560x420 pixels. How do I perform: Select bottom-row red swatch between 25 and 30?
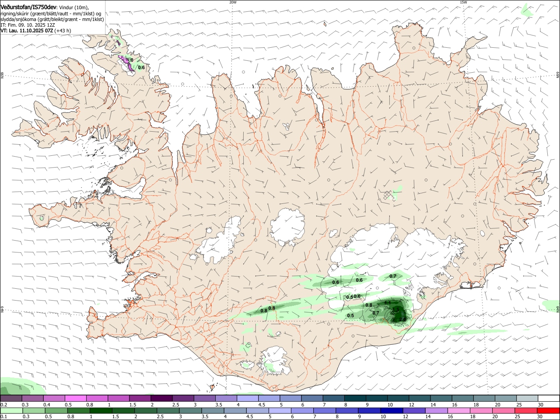[x=526, y=411]
